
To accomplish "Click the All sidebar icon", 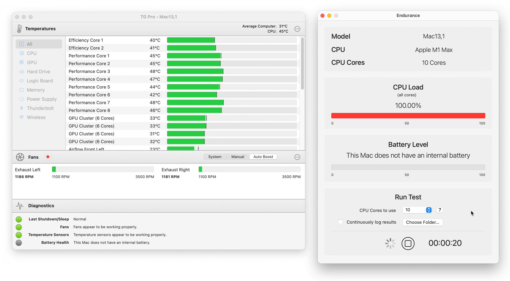I will tap(21, 44).
